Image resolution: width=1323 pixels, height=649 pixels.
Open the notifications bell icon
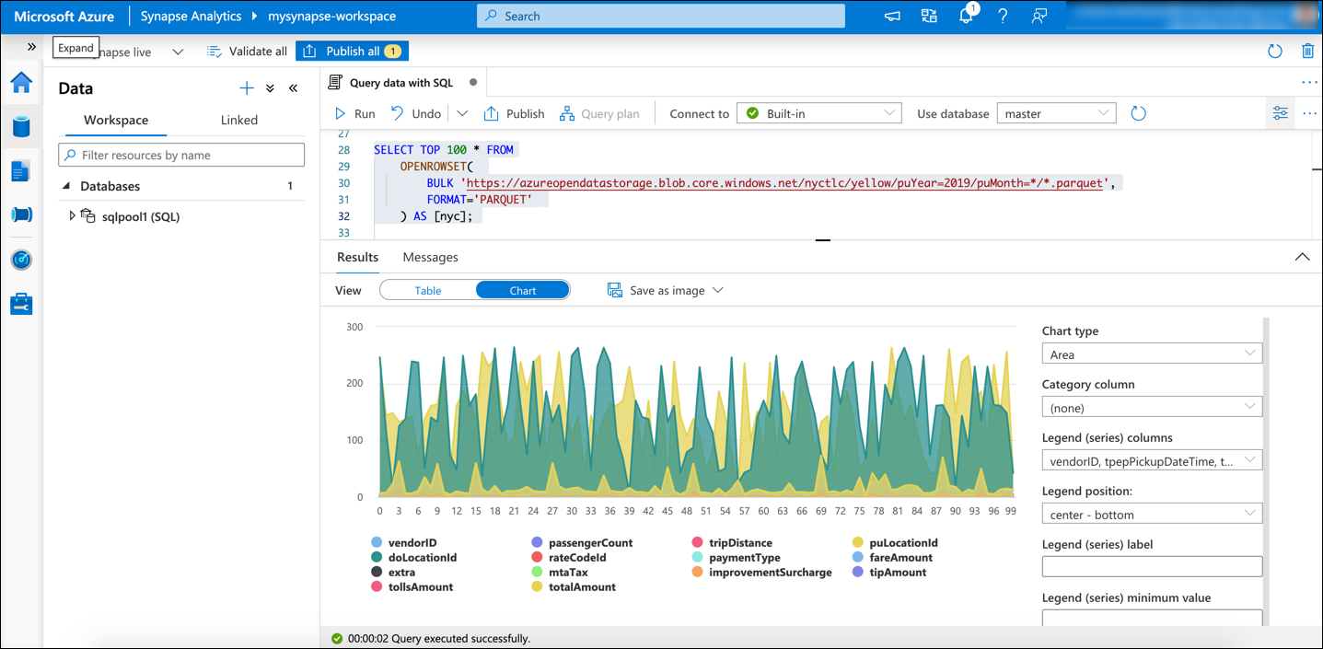tap(966, 17)
